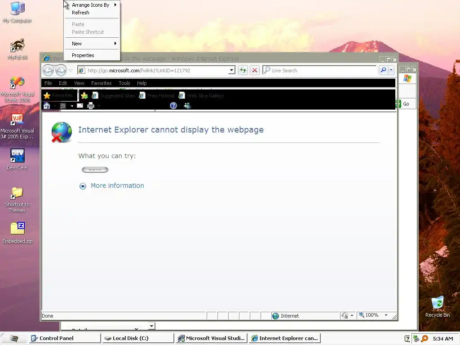Choose Arrange Icons By in the context menu
Screen dimensions: 460x345
[x=92, y=5]
